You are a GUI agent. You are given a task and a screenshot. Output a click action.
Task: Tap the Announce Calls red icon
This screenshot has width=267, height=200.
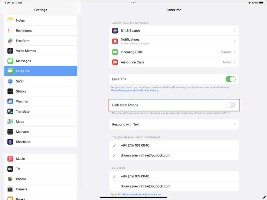[115, 62]
